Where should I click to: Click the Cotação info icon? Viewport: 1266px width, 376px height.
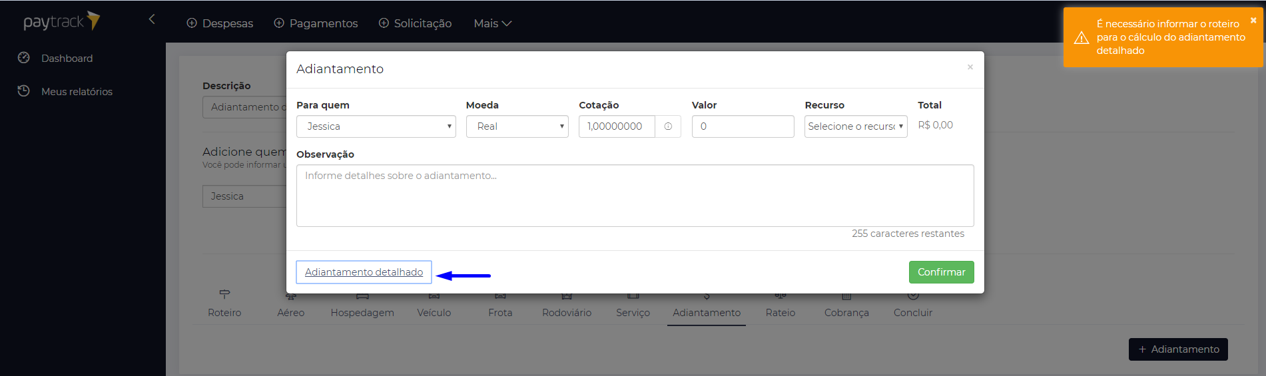[x=668, y=126]
